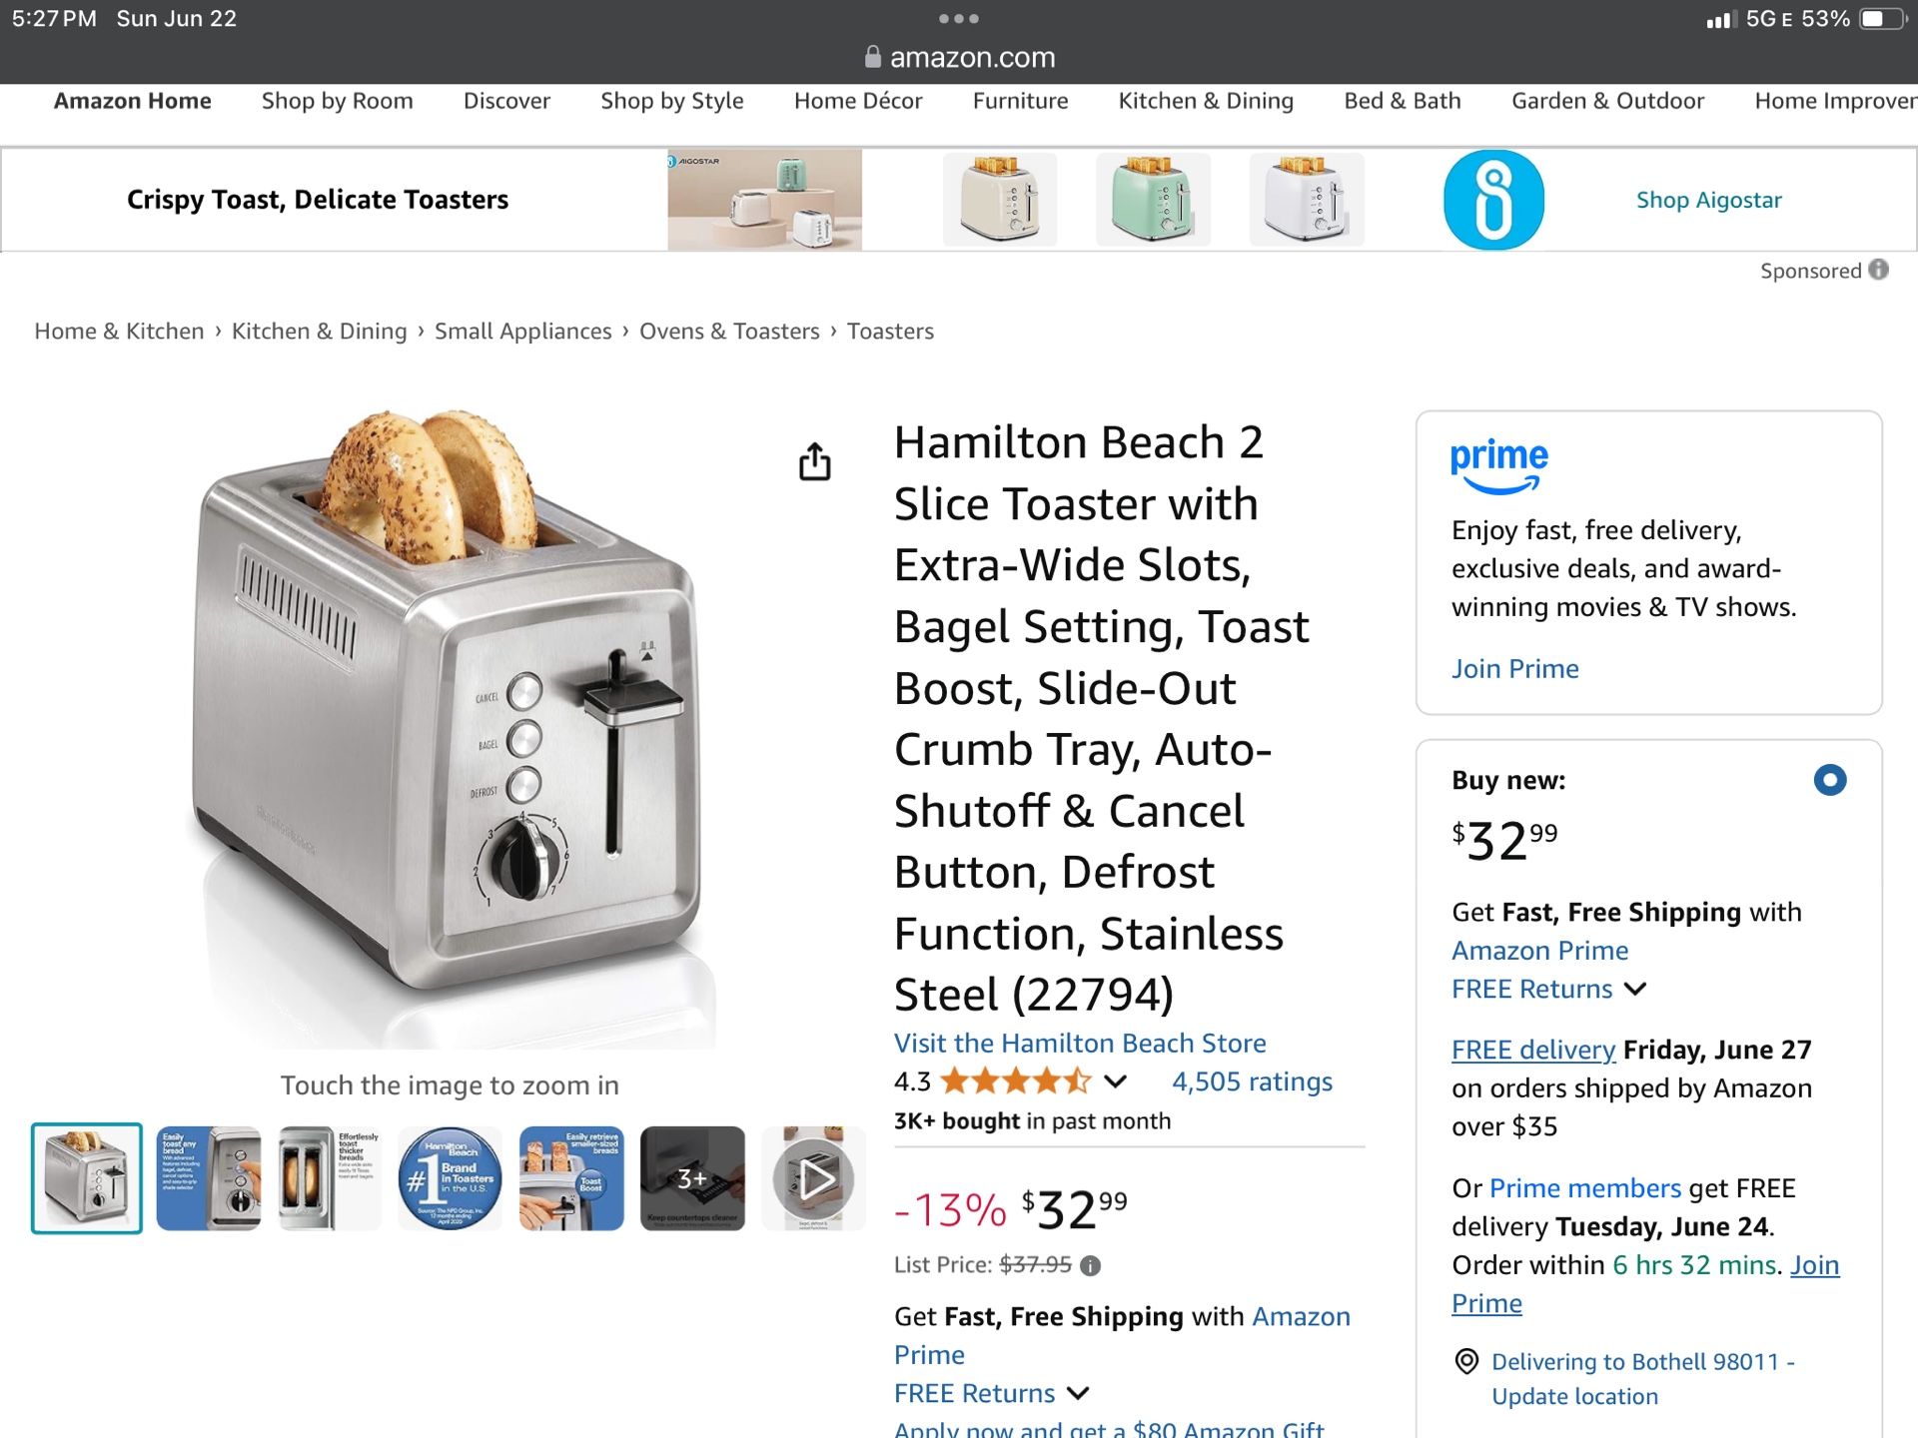Image resolution: width=1918 pixels, height=1438 pixels.
Task: Open the Kitchen & Dining nav tab
Action: pyautogui.click(x=1206, y=101)
